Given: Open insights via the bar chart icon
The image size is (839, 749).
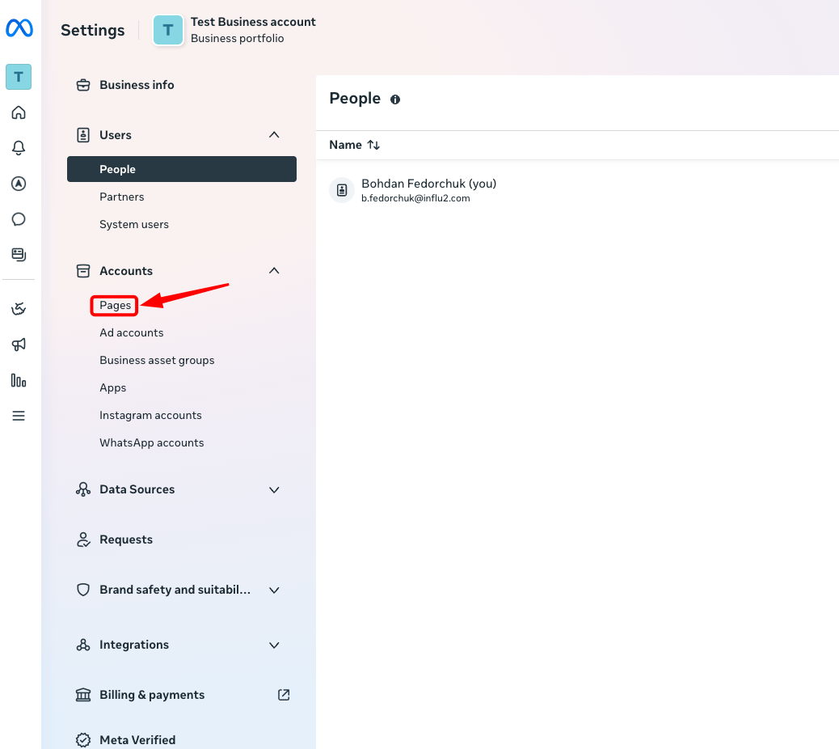Looking at the screenshot, I should click(19, 380).
